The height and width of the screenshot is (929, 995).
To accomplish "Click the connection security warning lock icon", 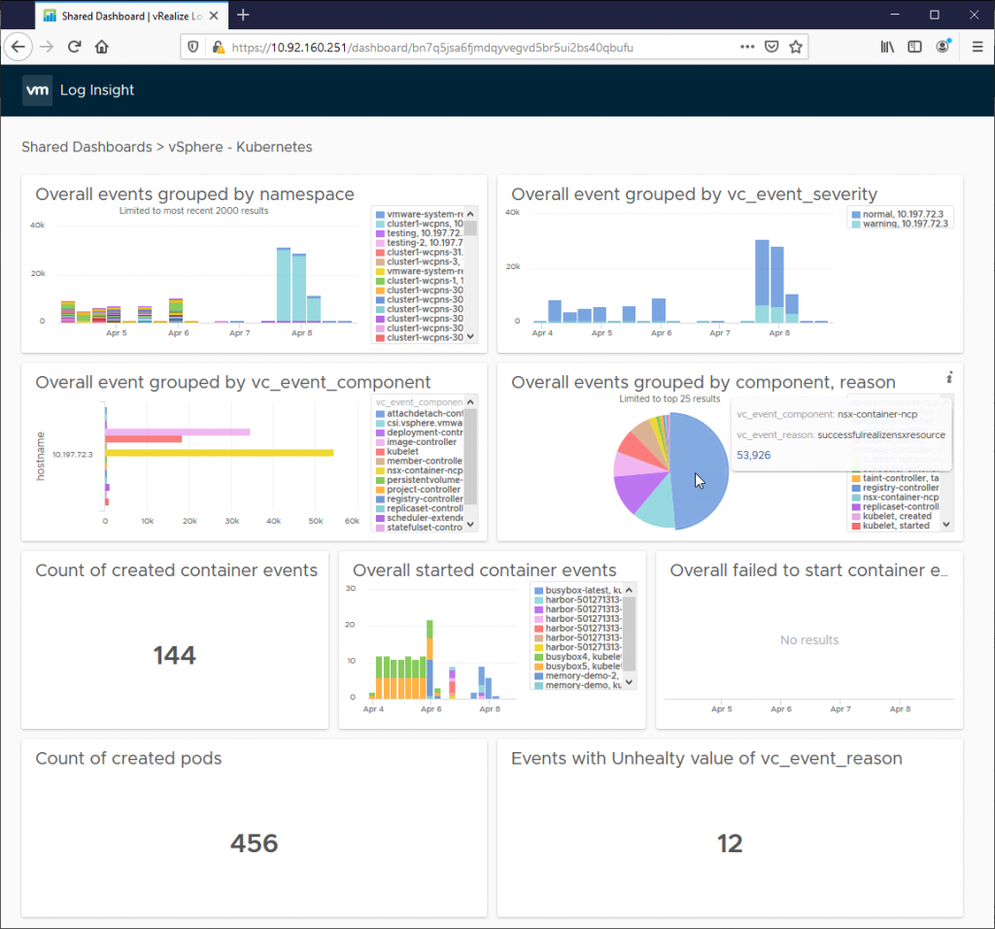I will coord(217,47).
